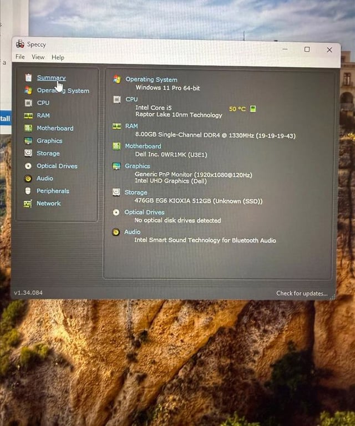Click the RAM stick icon in sidebar
The image size is (355, 426).
[x=28, y=116]
